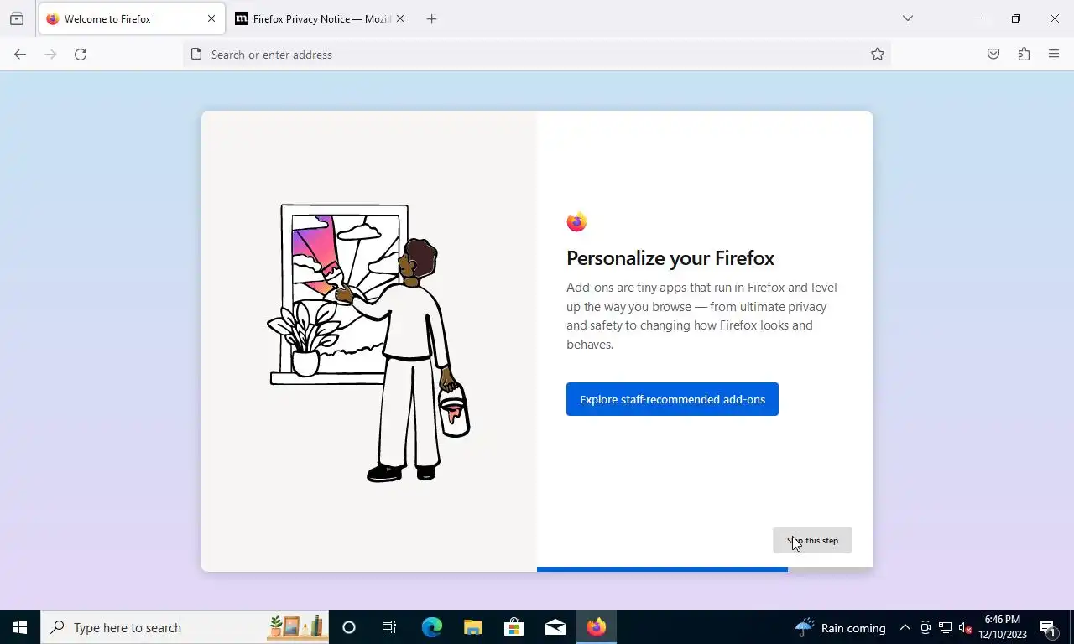Click the page info icon in address bar

(x=196, y=55)
